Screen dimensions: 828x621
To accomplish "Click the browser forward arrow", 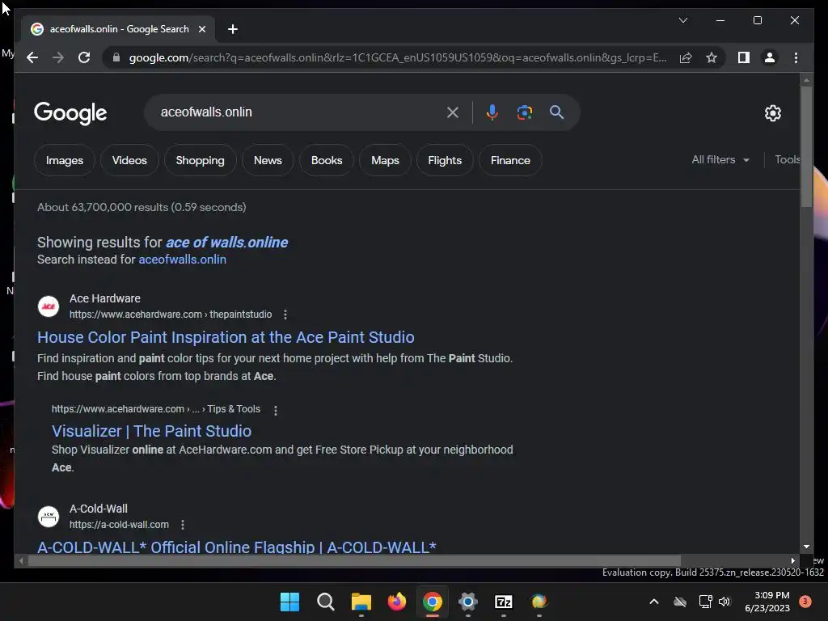I will pos(58,57).
